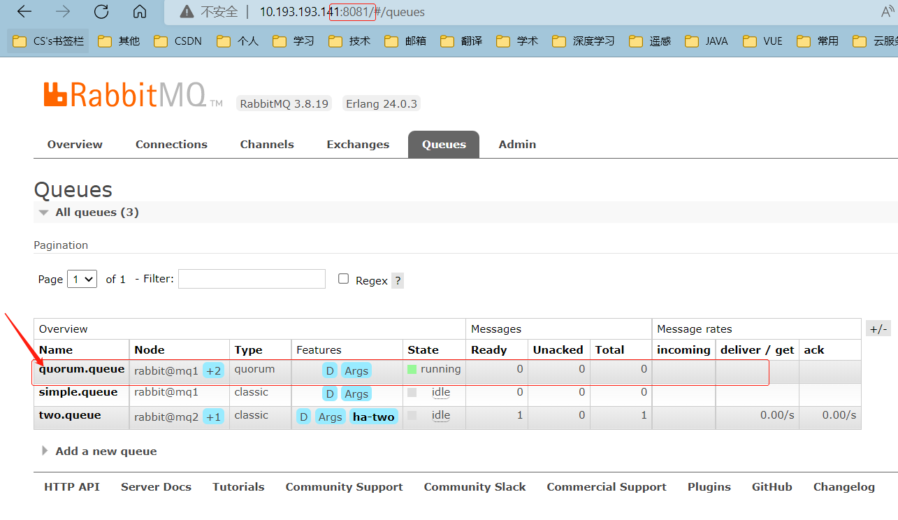Screen dimensions: 898x520
Task: Open the Changelog footer link
Action: [x=844, y=487]
